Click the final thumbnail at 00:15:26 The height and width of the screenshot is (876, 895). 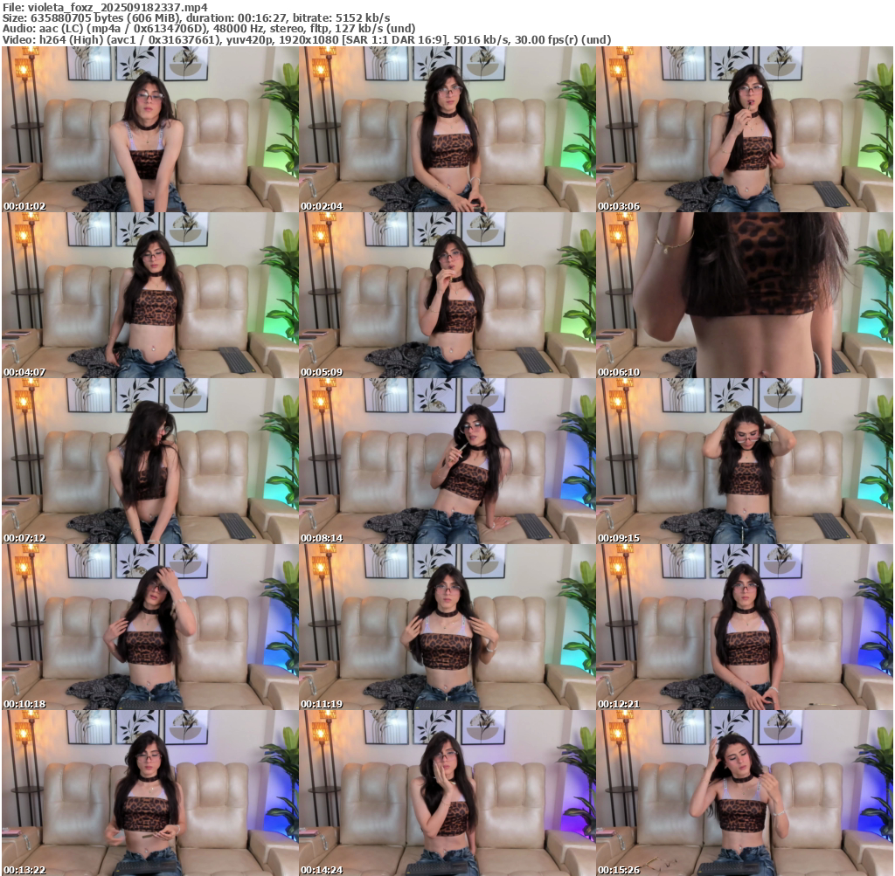pos(744,792)
